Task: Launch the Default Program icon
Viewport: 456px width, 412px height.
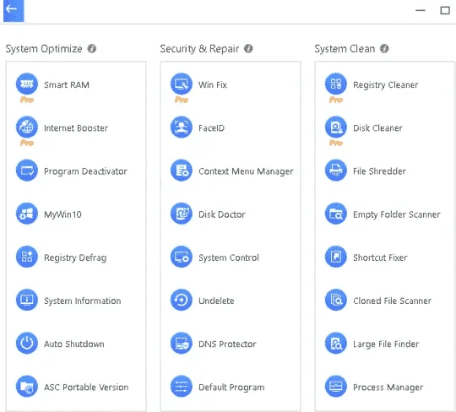Action: (x=182, y=387)
